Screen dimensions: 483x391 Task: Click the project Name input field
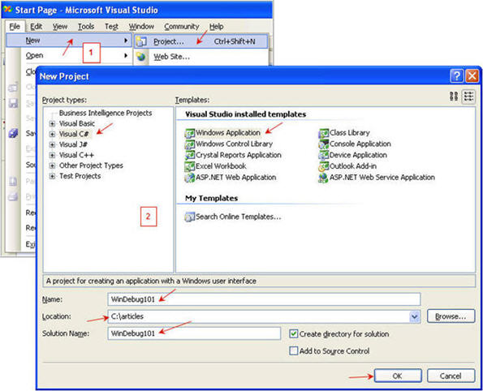tap(264, 299)
